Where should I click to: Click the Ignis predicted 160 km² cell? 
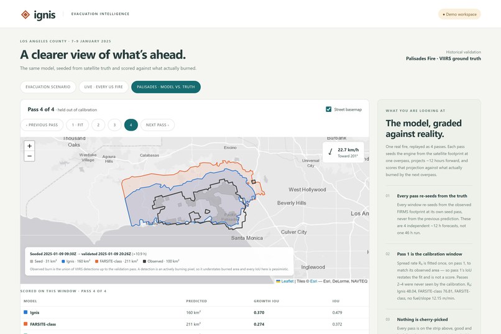point(193,313)
